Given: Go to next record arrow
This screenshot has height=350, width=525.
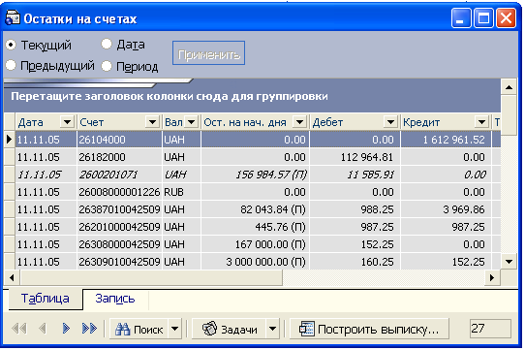Looking at the screenshot, I should click(x=66, y=329).
